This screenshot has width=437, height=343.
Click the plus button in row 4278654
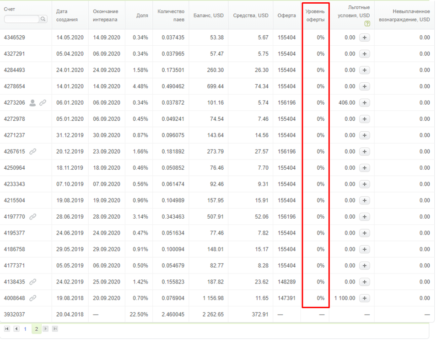pyautogui.click(x=365, y=86)
